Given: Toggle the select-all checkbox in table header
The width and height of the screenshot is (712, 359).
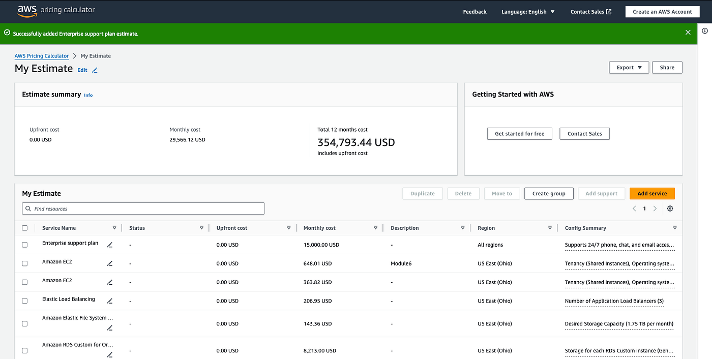Looking at the screenshot, I should pos(25,228).
